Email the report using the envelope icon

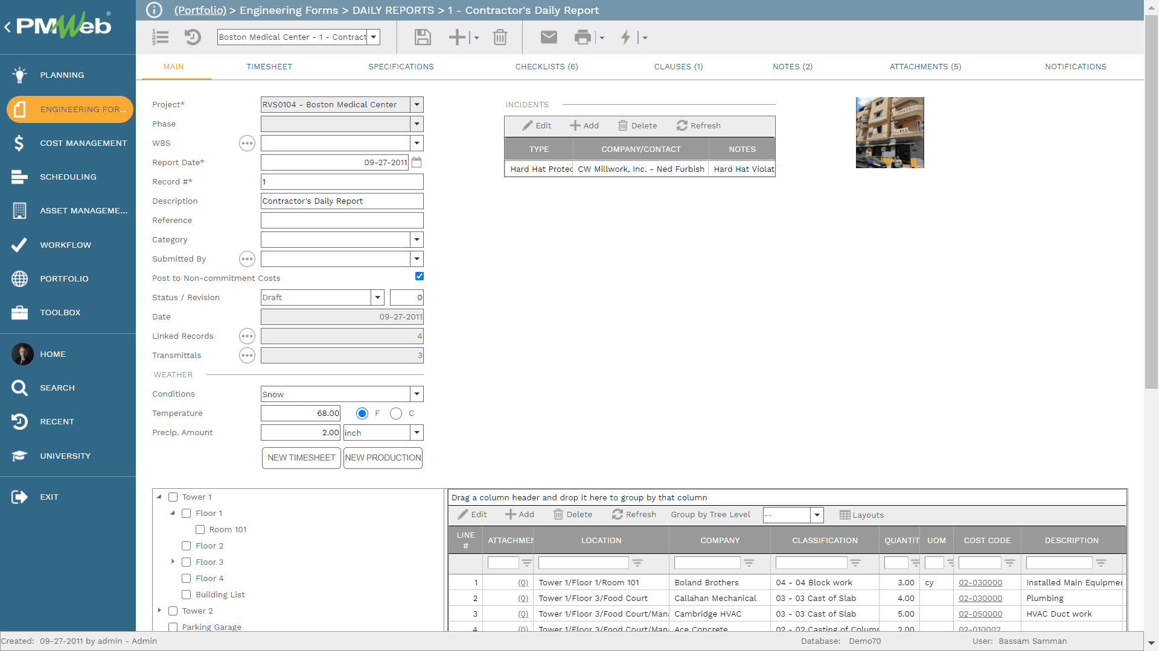pos(549,37)
